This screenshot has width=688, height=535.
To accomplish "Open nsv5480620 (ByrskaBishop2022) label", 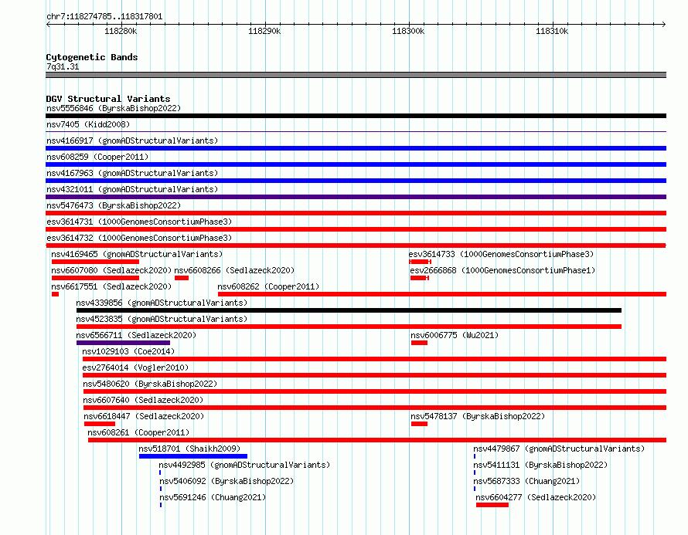I will (x=150, y=384).
